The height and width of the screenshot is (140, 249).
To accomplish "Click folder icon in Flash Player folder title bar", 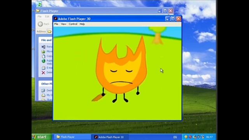I will (x=38, y=11).
